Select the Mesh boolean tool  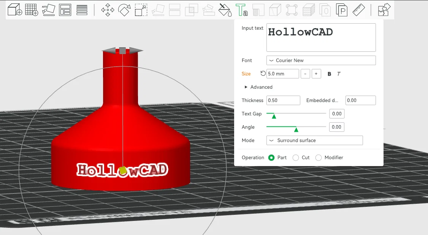(192, 10)
